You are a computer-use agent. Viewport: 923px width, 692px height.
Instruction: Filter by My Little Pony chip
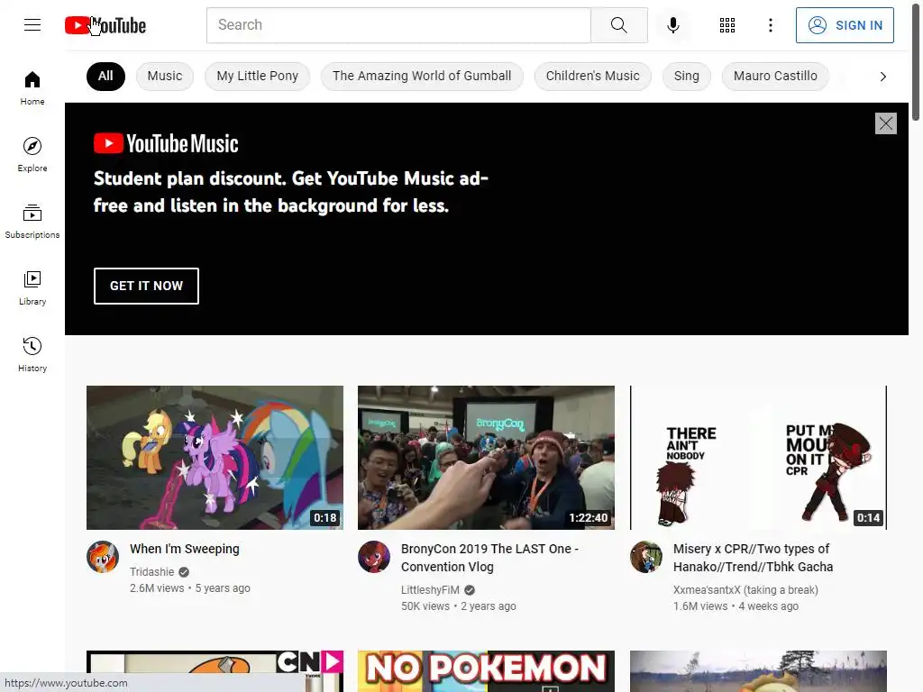257,76
